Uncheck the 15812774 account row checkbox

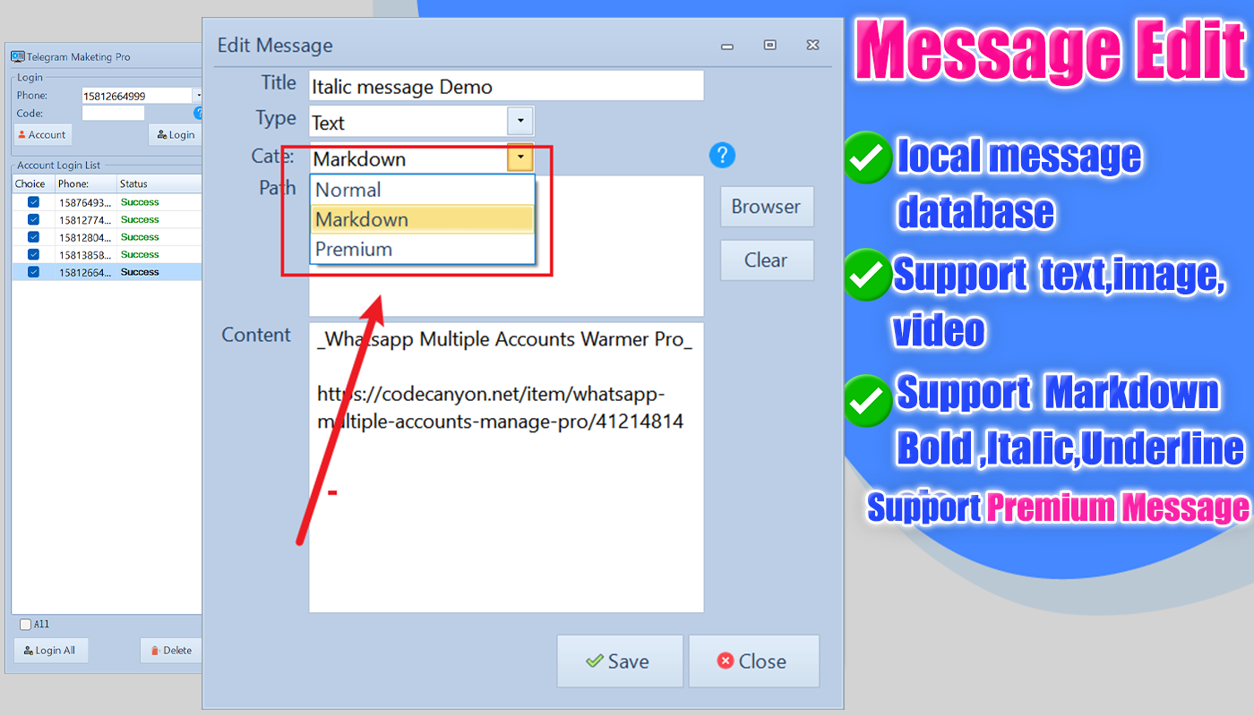coord(34,219)
